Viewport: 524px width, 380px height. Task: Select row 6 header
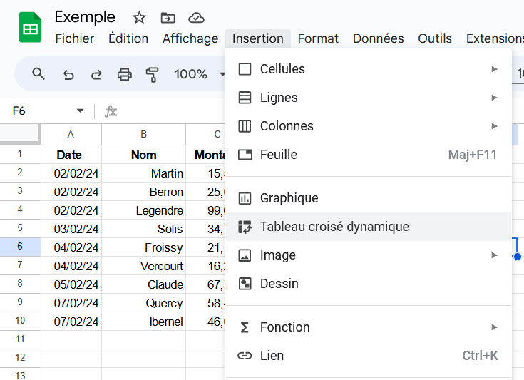(20, 247)
